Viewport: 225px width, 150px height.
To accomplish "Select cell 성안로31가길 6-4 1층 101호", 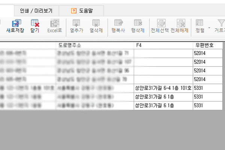I will [x=163, y=88].
